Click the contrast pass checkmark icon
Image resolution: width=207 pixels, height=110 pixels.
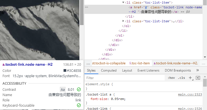(x=79, y=89)
